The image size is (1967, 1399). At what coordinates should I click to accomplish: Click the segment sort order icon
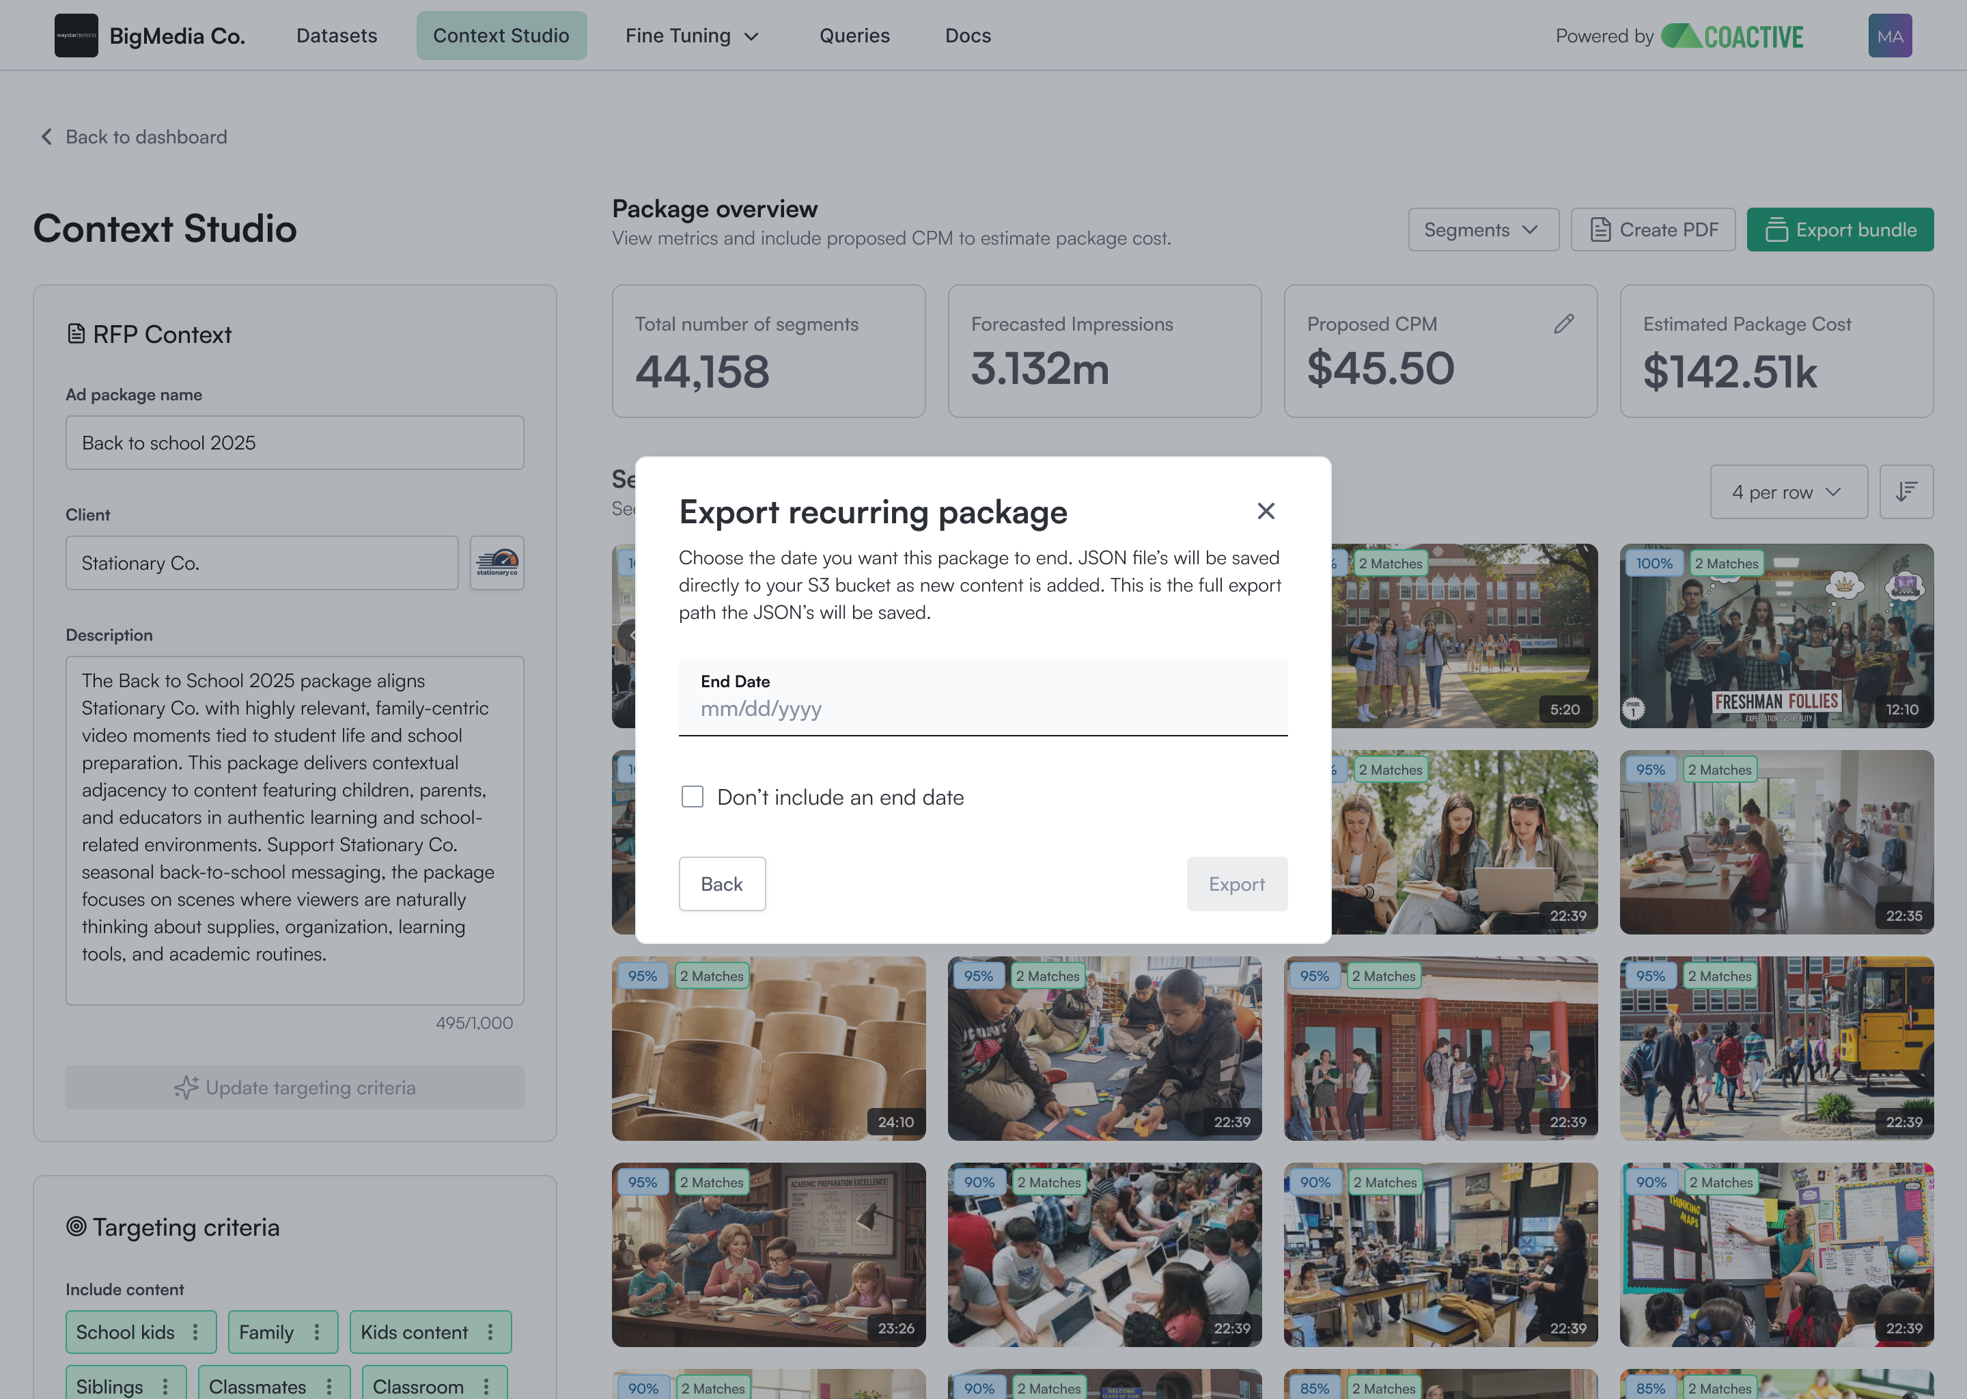[1906, 492]
